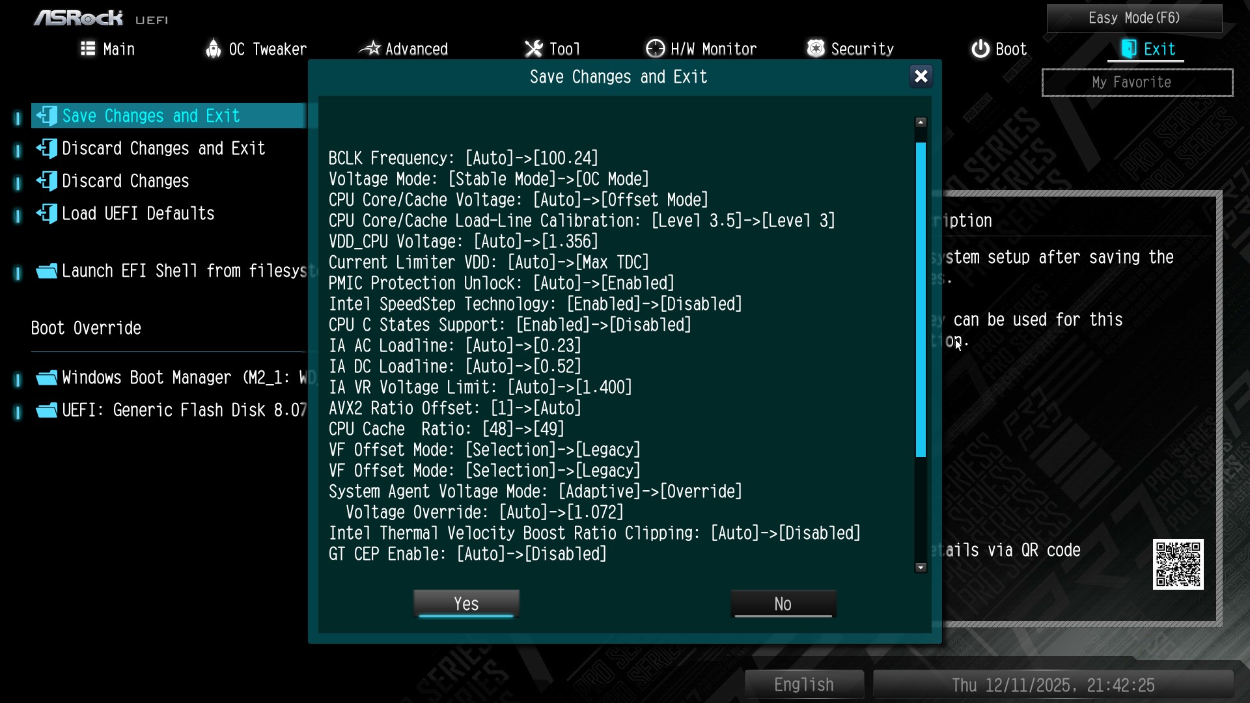Image resolution: width=1250 pixels, height=703 pixels.
Task: Click the Exit door icon in the tab bar
Action: pyautogui.click(x=1129, y=49)
